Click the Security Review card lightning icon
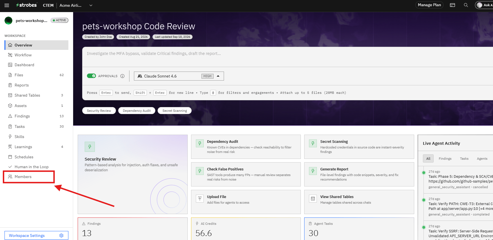 point(90,147)
